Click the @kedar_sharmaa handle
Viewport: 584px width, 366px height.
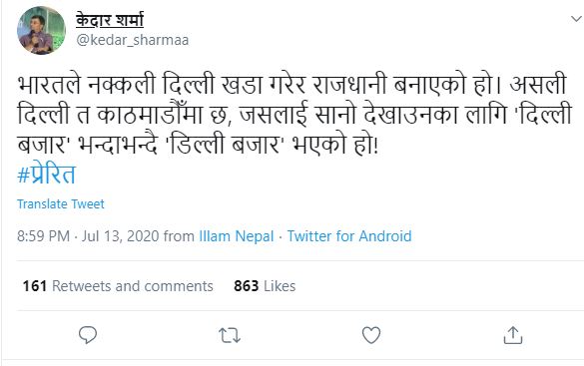pyautogui.click(x=133, y=40)
